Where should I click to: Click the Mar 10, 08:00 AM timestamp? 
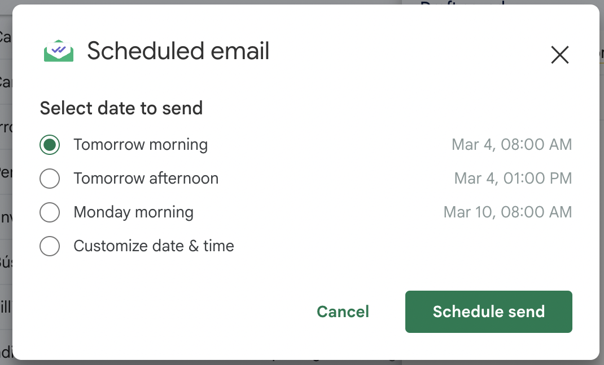click(x=507, y=212)
